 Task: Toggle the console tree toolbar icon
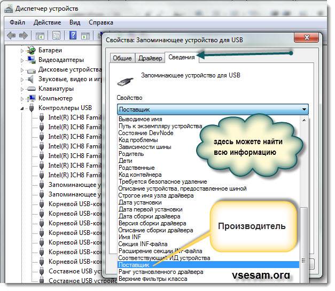pos(40,36)
